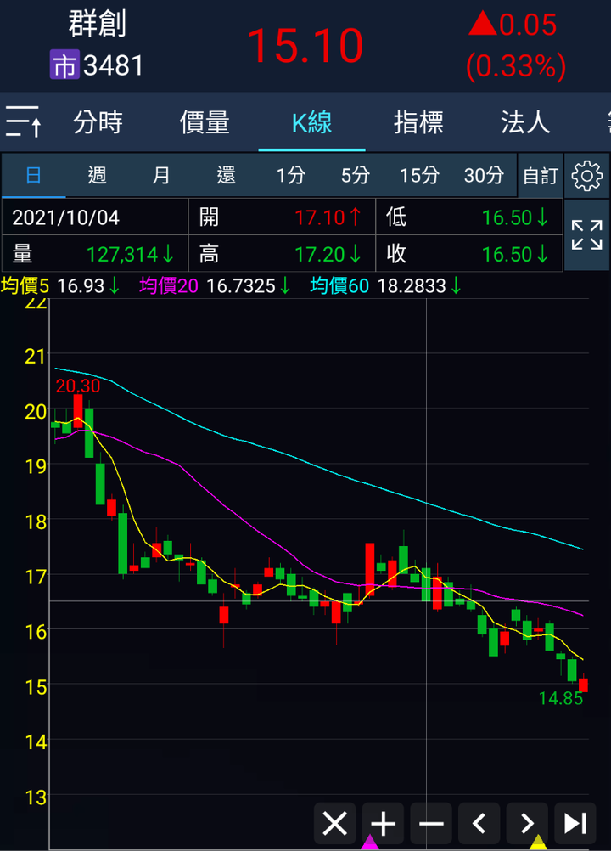Select 30分 minute interval
Image resolution: width=611 pixels, height=851 pixels.
click(x=484, y=176)
